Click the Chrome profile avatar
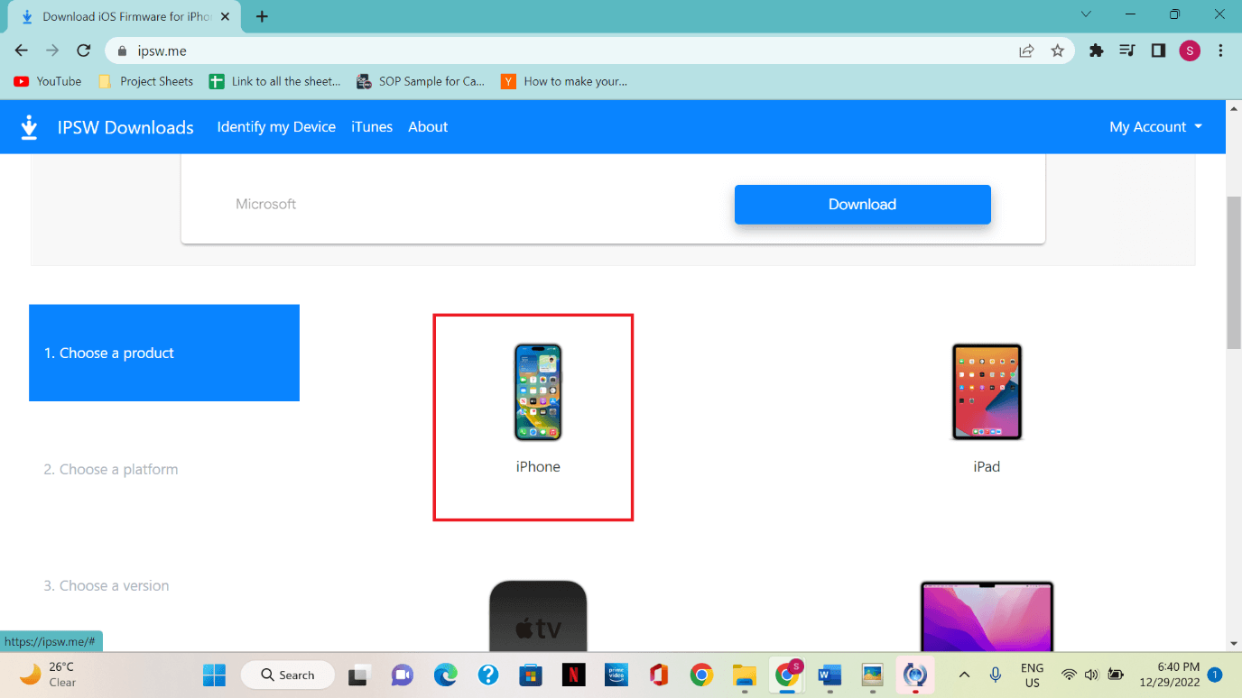This screenshot has width=1242, height=698. (x=1190, y=51)
